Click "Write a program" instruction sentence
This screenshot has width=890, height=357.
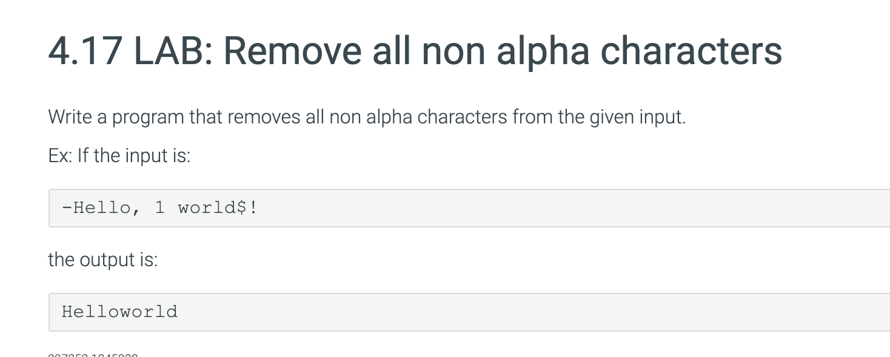[366, 116]
